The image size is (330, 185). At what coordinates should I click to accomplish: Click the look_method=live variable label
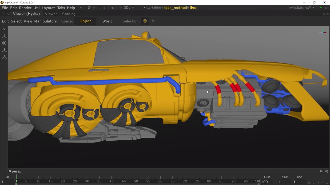180,8
